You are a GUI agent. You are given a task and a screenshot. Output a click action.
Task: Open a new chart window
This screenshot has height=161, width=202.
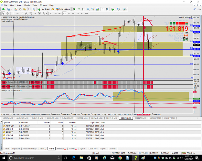(x=3, y=9)
